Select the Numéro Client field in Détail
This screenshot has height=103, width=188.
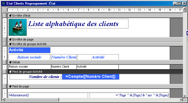point(64,67)
